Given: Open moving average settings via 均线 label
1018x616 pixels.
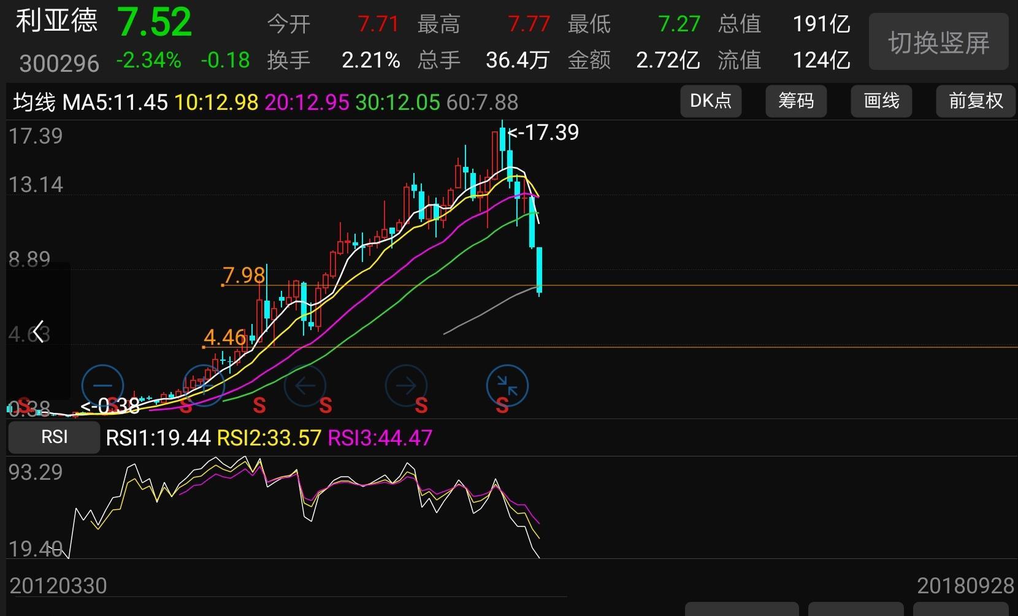Looking at the screenshot, I should 34,101.
